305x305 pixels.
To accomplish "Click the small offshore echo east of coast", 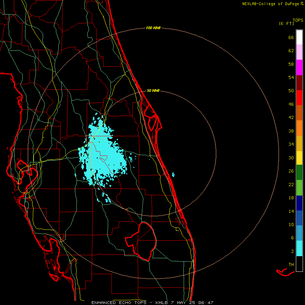I will (x=174, y=175).
